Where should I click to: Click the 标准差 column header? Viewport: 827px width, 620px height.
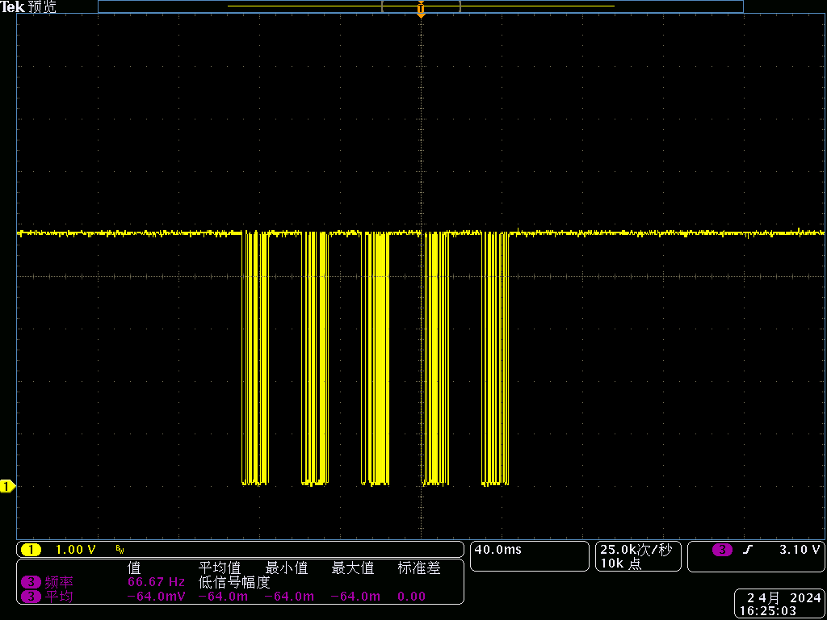point(419,568)
